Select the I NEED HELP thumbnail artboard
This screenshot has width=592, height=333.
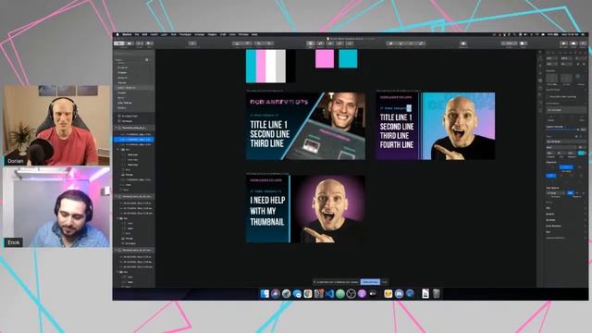click(305, 209)
